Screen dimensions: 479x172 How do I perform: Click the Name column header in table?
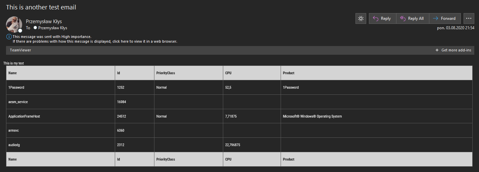tap(12, 73)
